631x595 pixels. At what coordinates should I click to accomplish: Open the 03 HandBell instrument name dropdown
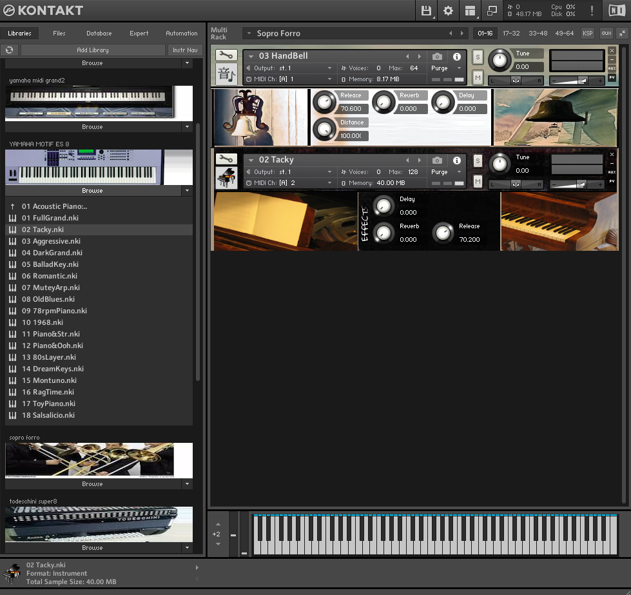click(251, 56)
